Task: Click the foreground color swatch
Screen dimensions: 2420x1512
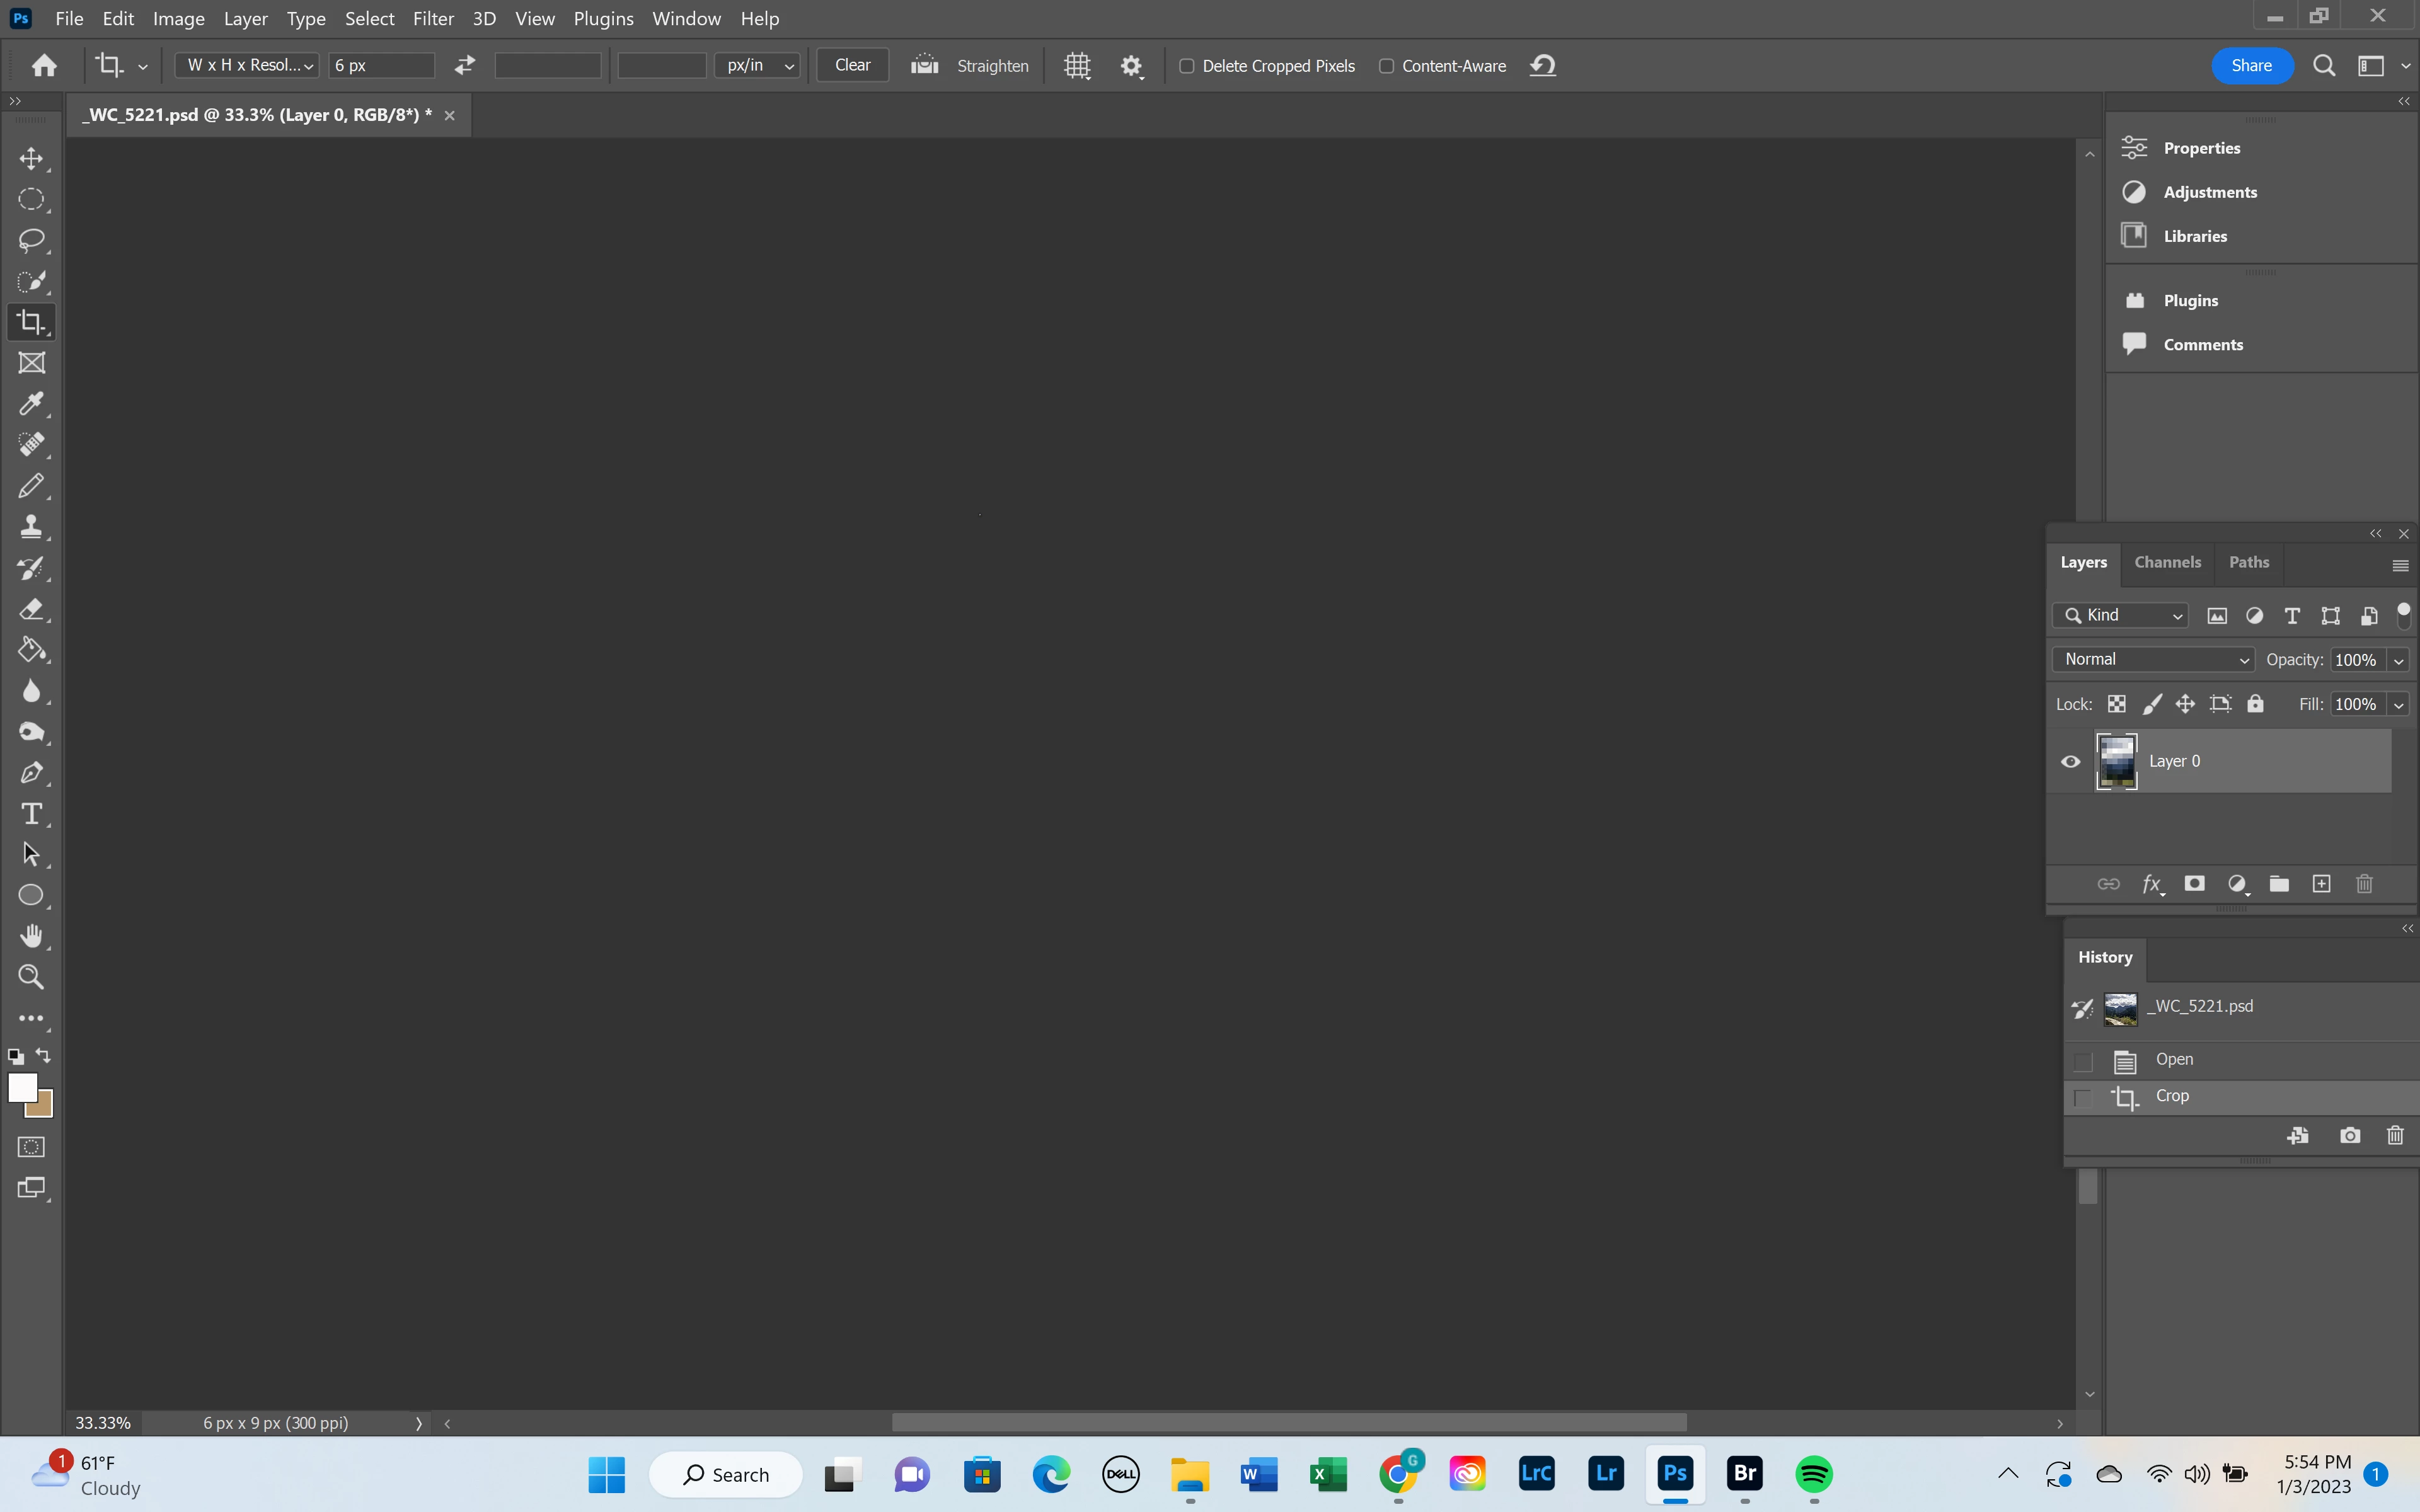Action: [x=22, y=1088]
